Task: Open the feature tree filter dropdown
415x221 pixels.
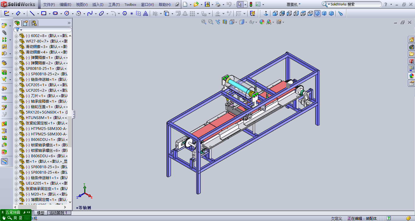Action: (x=19, y=30)
